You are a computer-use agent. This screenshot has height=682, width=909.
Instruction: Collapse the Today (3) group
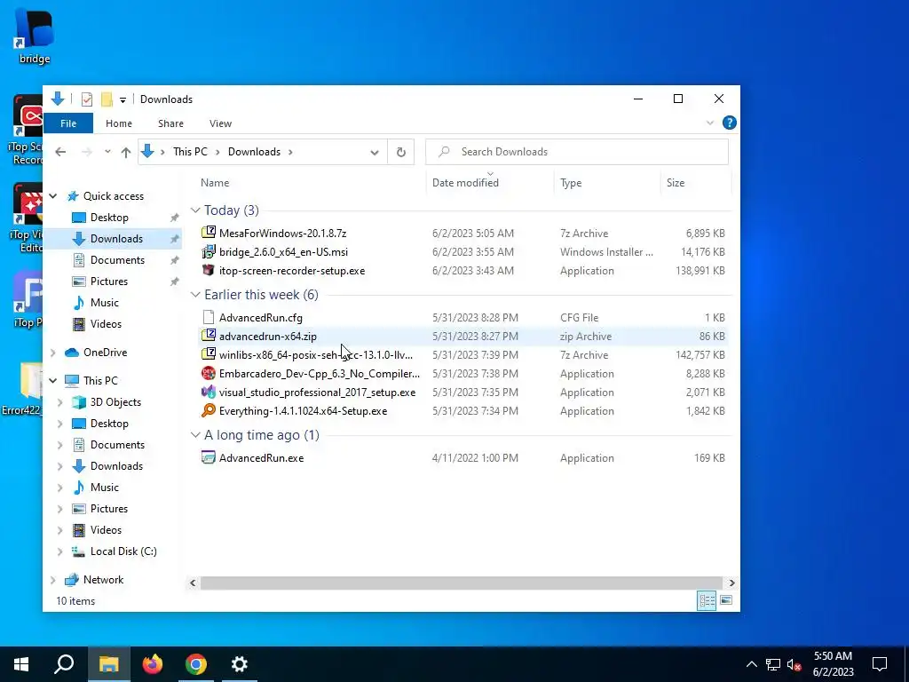195,210
